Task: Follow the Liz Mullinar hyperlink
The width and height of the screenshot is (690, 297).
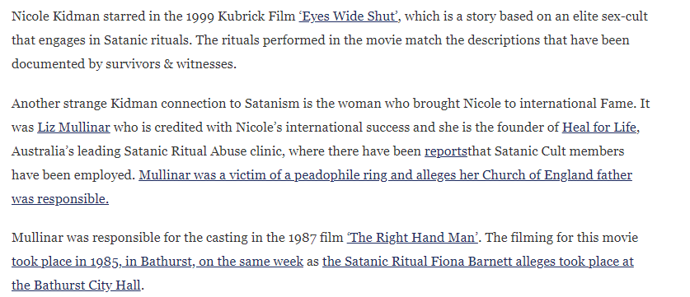Action: pos(73,128)
